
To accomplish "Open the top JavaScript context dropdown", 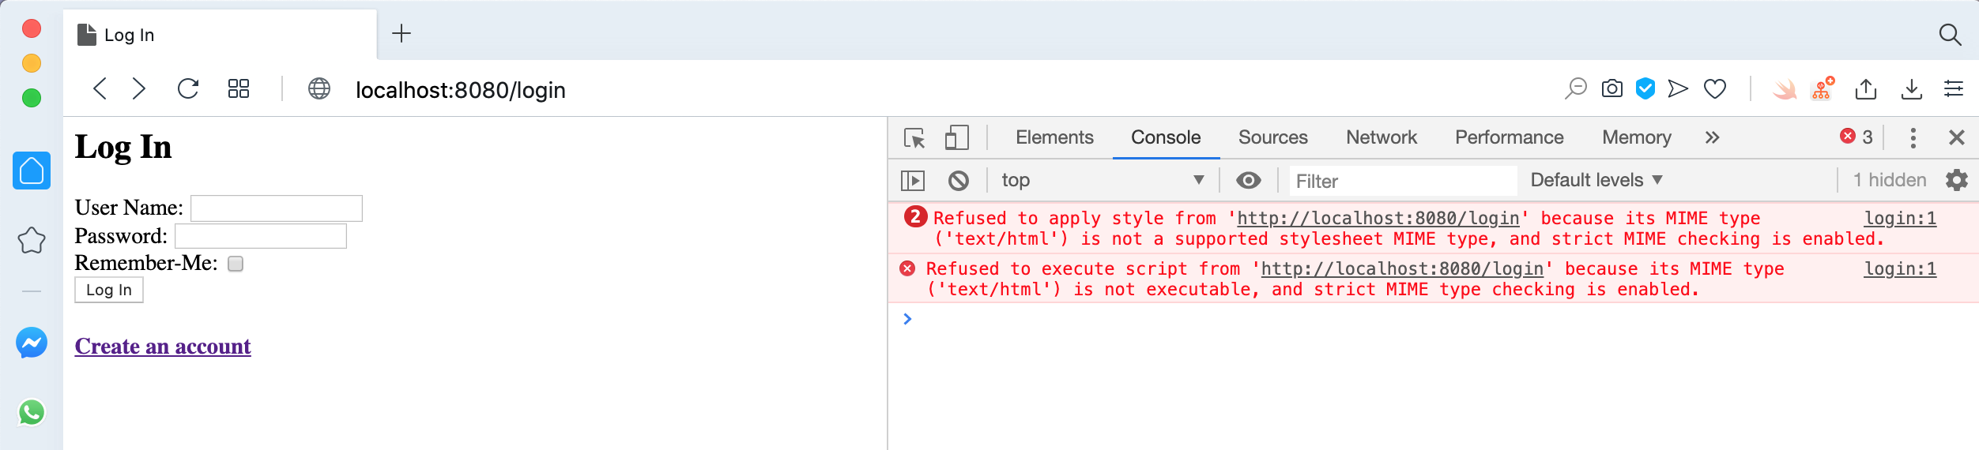I will 1103,180.
